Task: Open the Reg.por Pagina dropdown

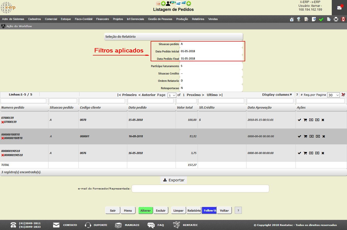Action: [333, 95]
